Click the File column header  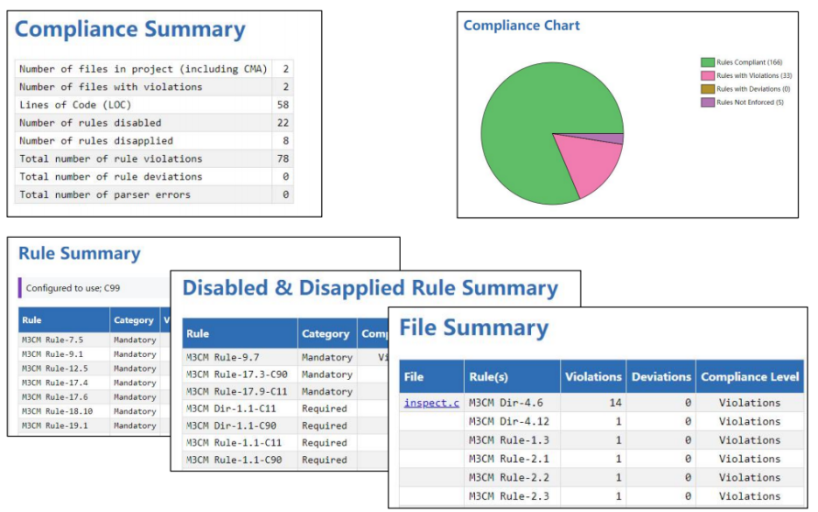tap(414, 376)
